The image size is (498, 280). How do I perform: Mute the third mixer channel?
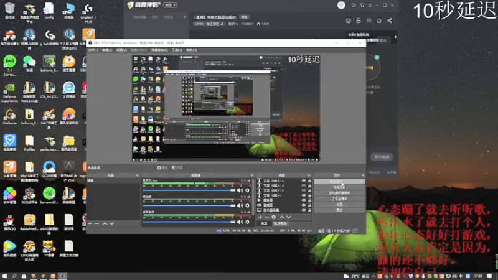240,222
